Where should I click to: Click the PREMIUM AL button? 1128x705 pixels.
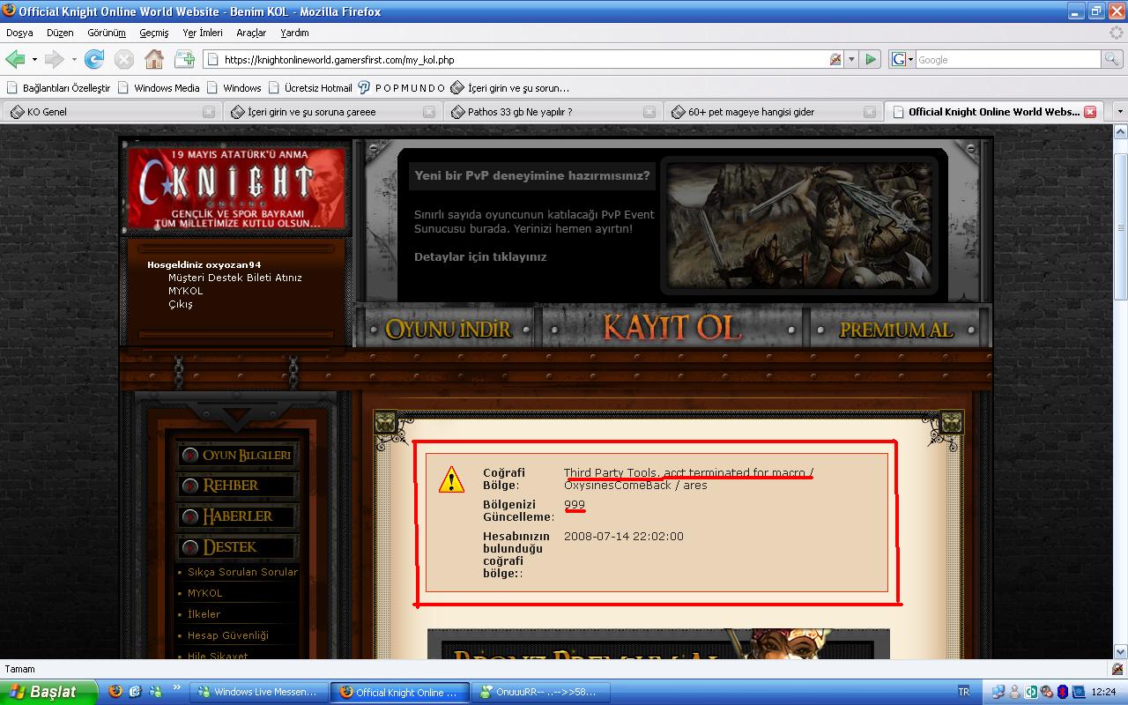coord(896,330)
